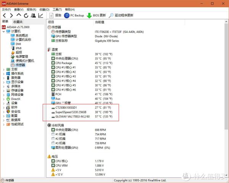Click BIOS 更新 green arrow button
The image size is (229, 183).
[x=96, y=15]
